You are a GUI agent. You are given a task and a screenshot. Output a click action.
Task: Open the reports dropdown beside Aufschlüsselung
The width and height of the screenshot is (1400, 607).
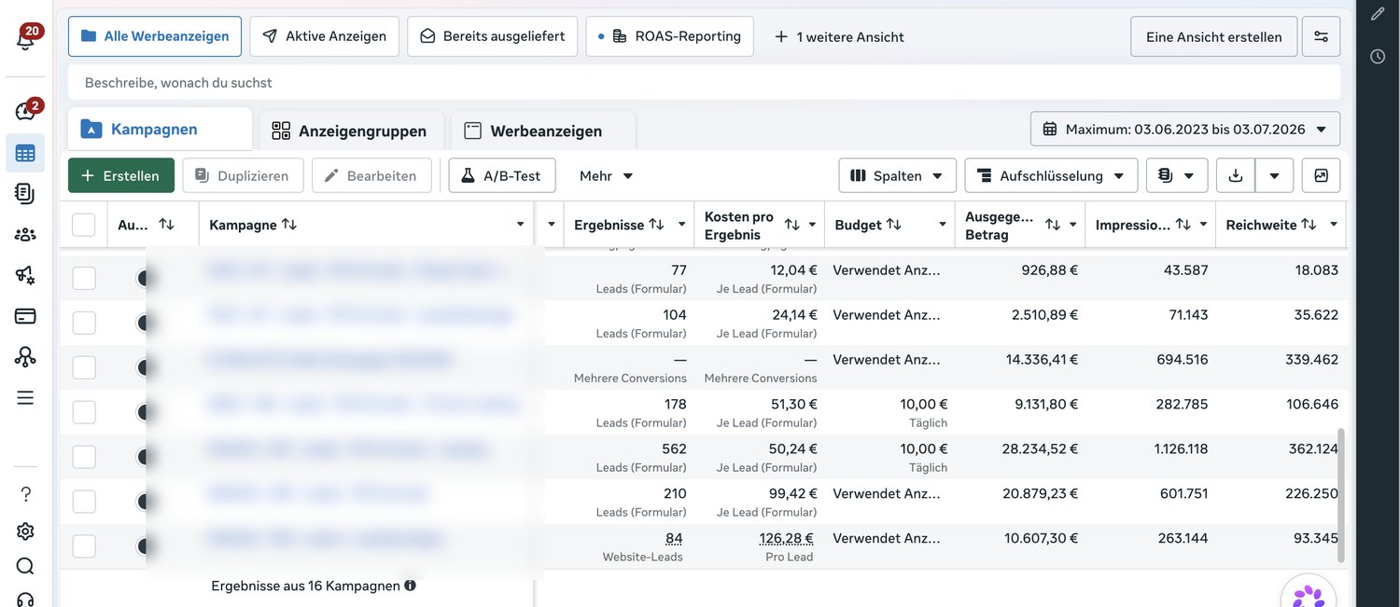(1177, 175)
